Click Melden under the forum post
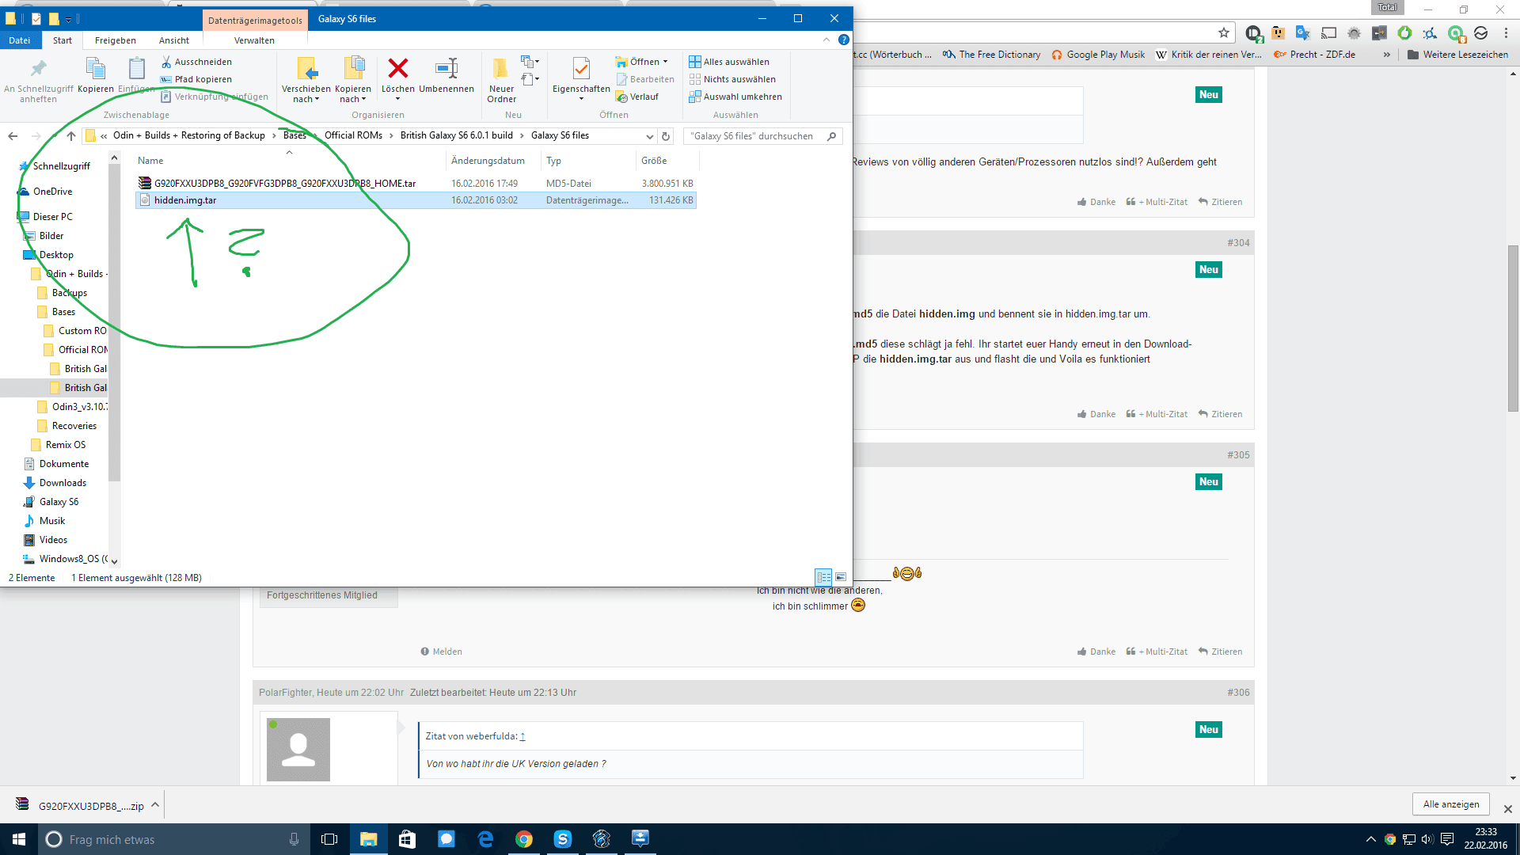The image size is (1520, 855). tap(441, 652)
